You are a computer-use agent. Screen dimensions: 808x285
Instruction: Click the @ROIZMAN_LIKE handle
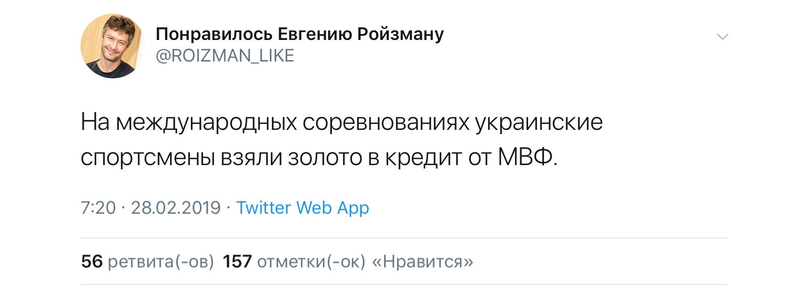225,56
